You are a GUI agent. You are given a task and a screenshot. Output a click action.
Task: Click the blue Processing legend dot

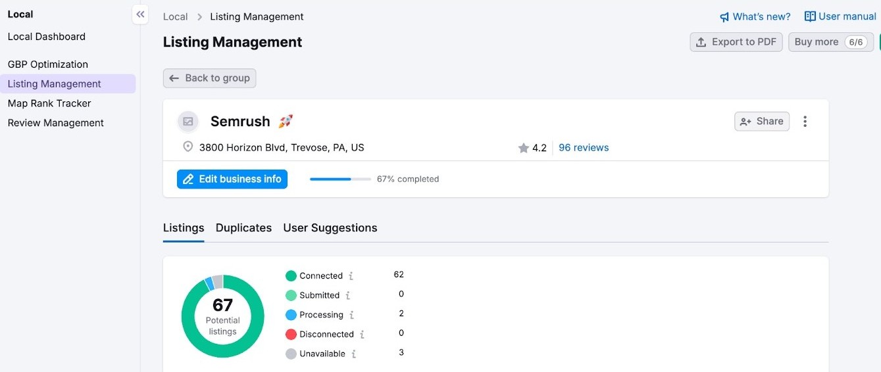pos(291,315)
